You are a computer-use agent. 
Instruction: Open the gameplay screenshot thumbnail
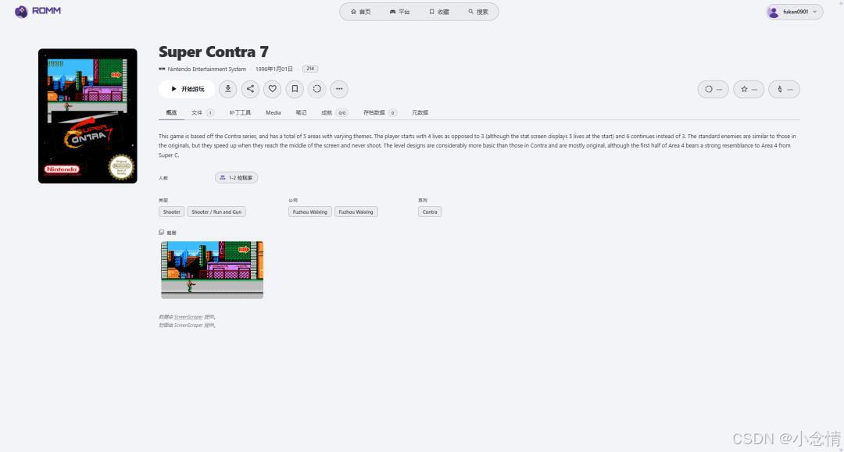click(212, 270)
